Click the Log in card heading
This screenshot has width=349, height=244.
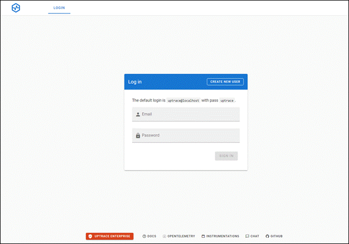pyautogui.click(x=135, y=82)
